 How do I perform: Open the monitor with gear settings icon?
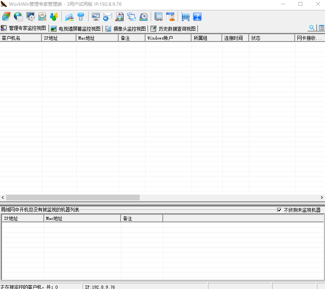pyautogui.click(x=30, y=17)
